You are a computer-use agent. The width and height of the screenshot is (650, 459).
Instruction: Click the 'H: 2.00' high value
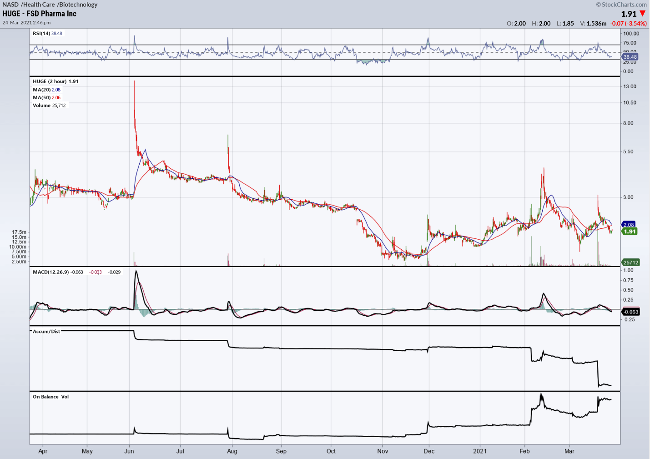[541, 24]
